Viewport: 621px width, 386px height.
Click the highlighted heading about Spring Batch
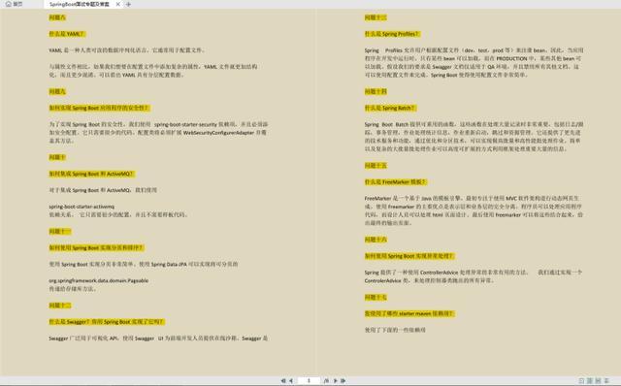(390, 108)
